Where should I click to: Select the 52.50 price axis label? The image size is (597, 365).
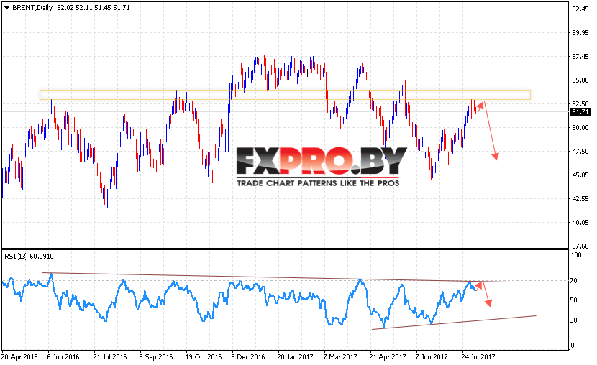(x=580, y=103)
